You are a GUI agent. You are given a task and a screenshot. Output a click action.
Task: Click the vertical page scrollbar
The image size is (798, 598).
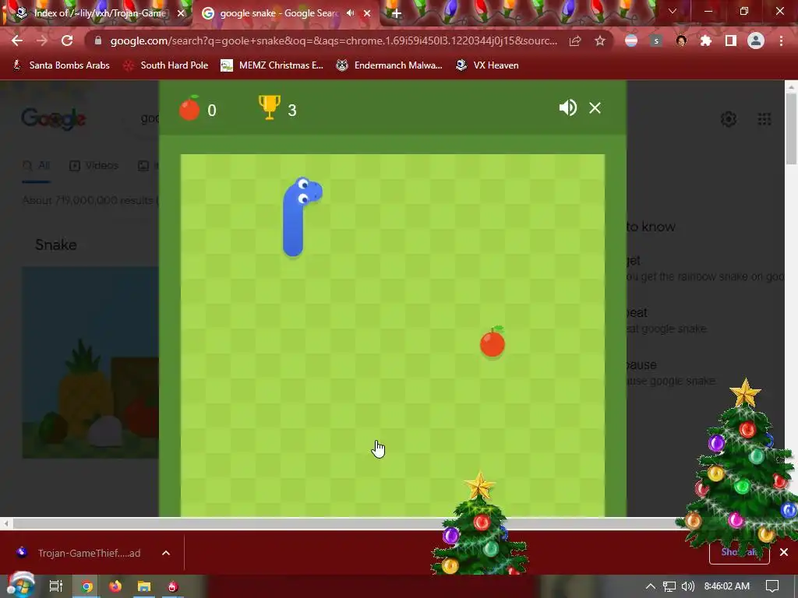(791, 127)
